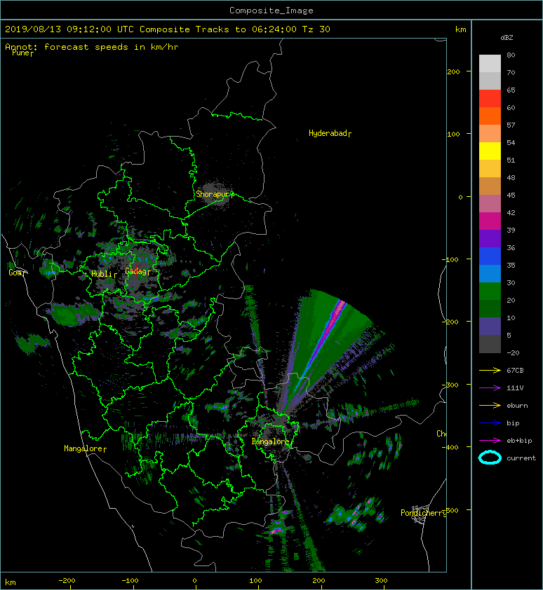Click the purple 111V track arrow in legend
The height and width of the screenshot is (590, 543).
pyautogui.click(x=490, y=388)
